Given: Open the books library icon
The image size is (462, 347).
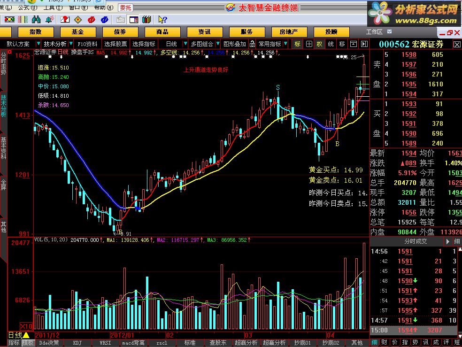Looking at the screenshot, I should [146, 20].
